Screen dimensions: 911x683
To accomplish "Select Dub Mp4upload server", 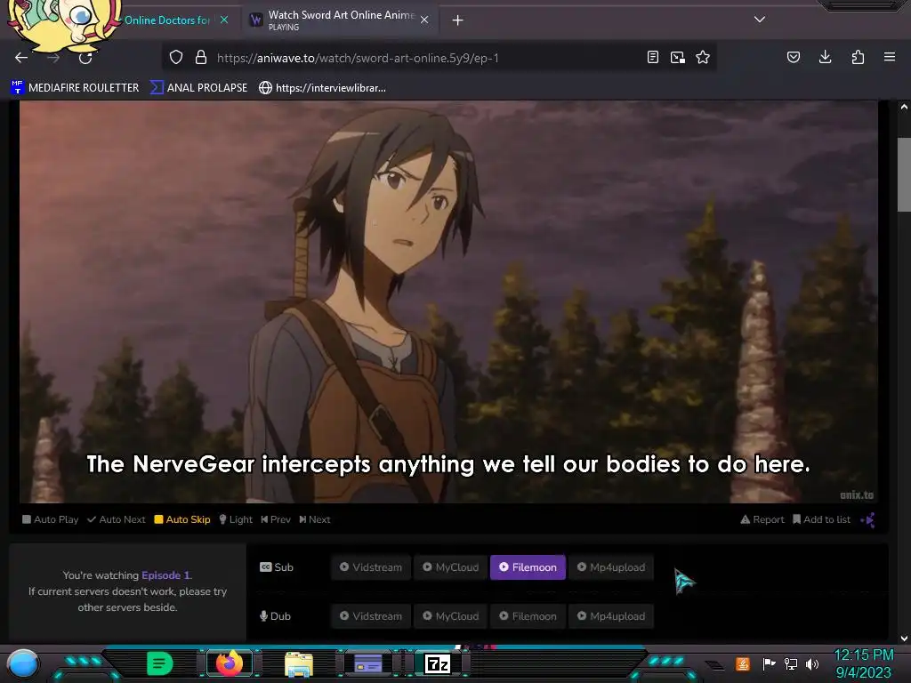I will 610,616.
